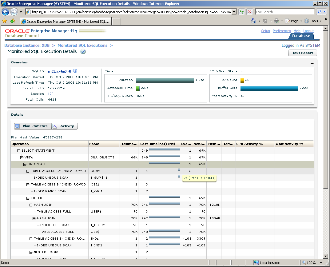Open a new blank browser tab

click(x=117, y=22)
